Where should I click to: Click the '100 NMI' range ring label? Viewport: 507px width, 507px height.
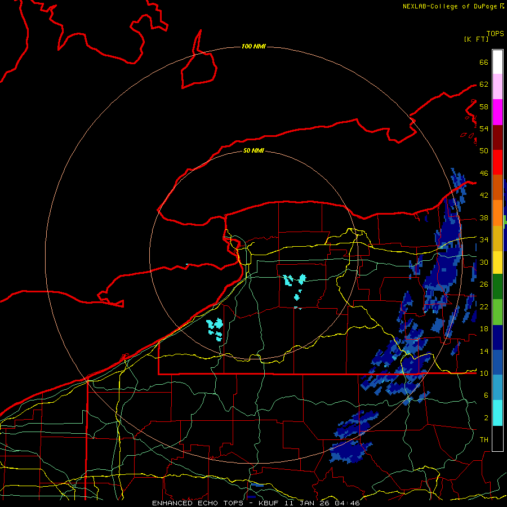(x=253, y=47)
